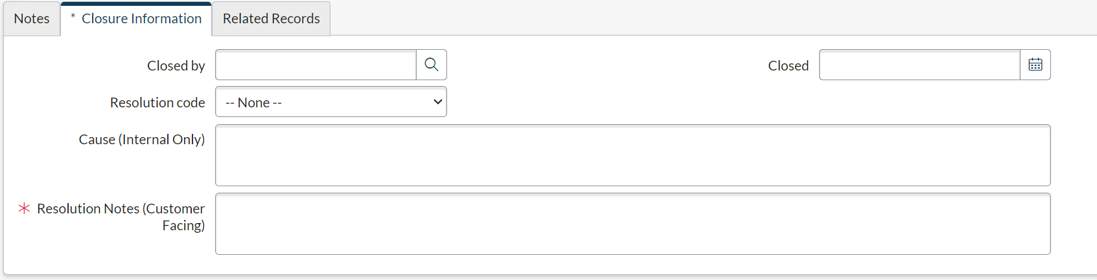This screenshot has height=280, width=1097.
Task: Open the Closed by lookup magnifier icon
Action: pos(432,65)
